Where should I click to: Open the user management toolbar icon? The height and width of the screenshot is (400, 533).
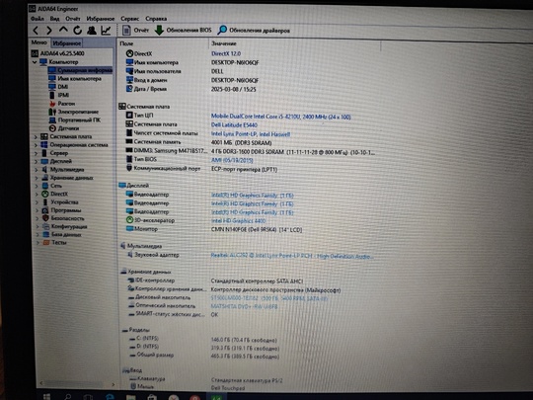[x=92, y=31]
